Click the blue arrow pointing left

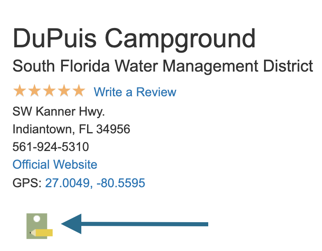135,224
